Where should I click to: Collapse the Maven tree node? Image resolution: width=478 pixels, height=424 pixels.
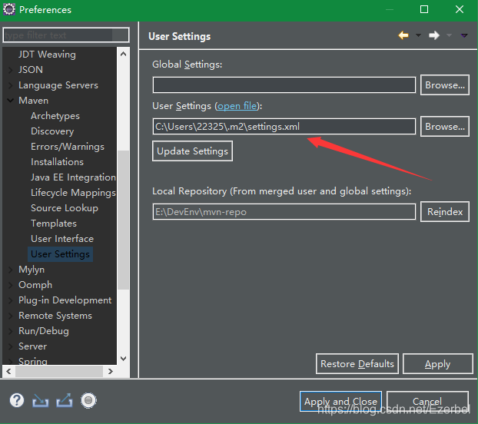coord(10,100)
